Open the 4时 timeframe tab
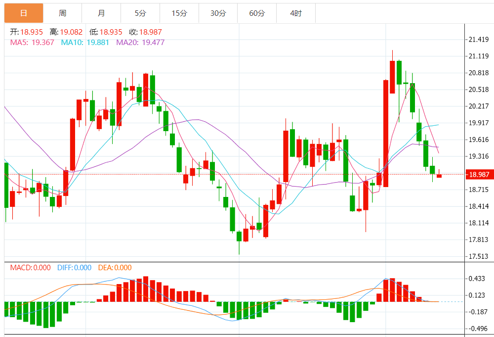 (296, 13)
